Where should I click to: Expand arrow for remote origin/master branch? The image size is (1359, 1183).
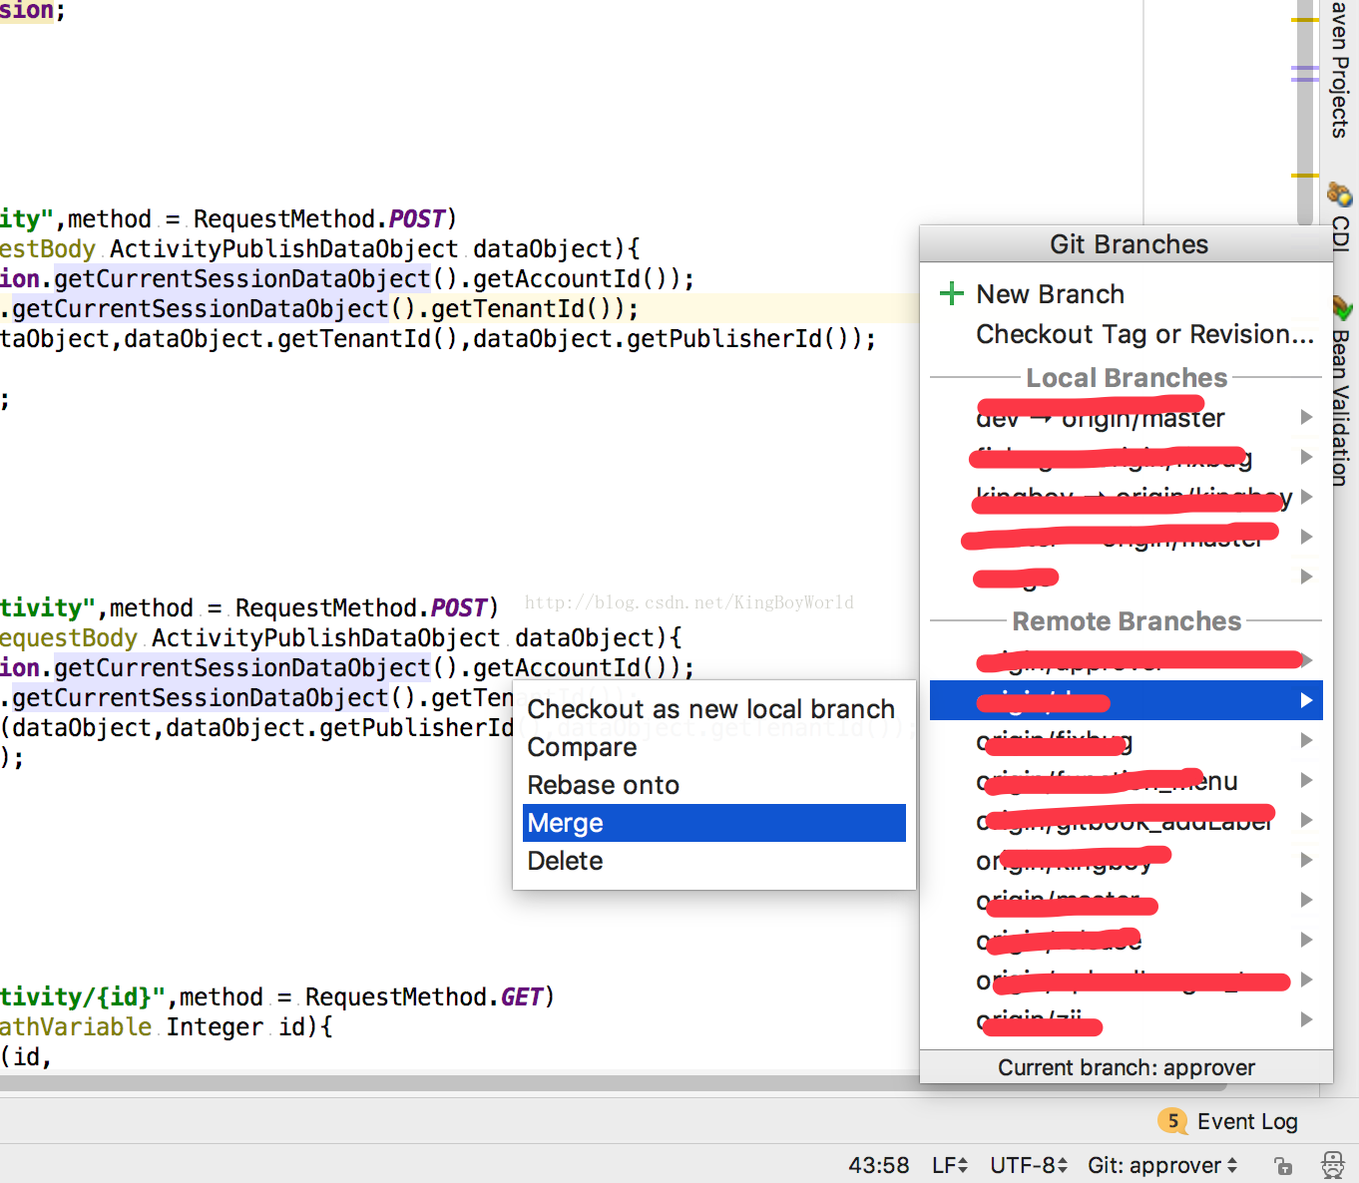coord(1306,900)
